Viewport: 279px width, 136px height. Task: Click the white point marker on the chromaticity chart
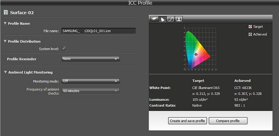click(x=196, y=54)
